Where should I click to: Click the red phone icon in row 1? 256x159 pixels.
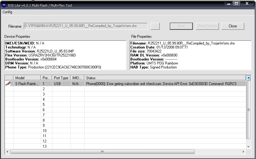click(x=8, y=83)
